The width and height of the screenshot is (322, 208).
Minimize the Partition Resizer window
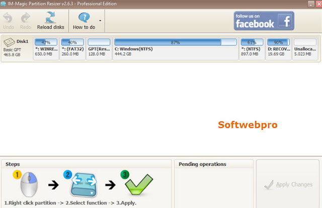click(311, 4)
